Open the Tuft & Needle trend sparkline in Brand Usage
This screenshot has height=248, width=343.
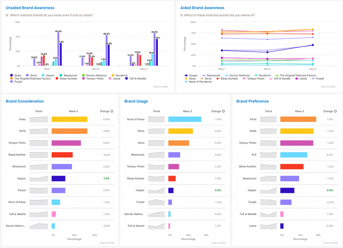pos(156,226)
